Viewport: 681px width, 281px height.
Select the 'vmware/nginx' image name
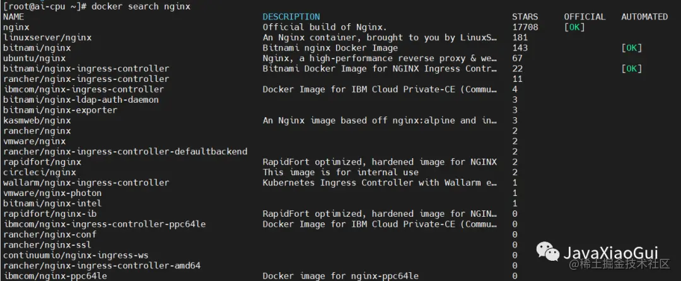tap(34, 141)
